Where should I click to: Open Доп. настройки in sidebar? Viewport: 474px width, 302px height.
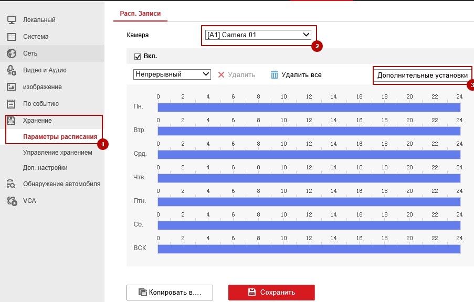[x=45, y=168]
